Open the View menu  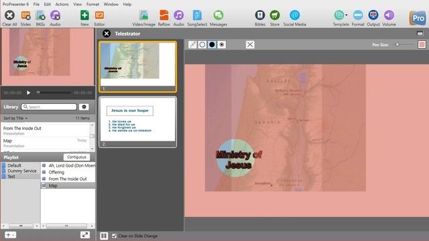[x=78, y=5]
